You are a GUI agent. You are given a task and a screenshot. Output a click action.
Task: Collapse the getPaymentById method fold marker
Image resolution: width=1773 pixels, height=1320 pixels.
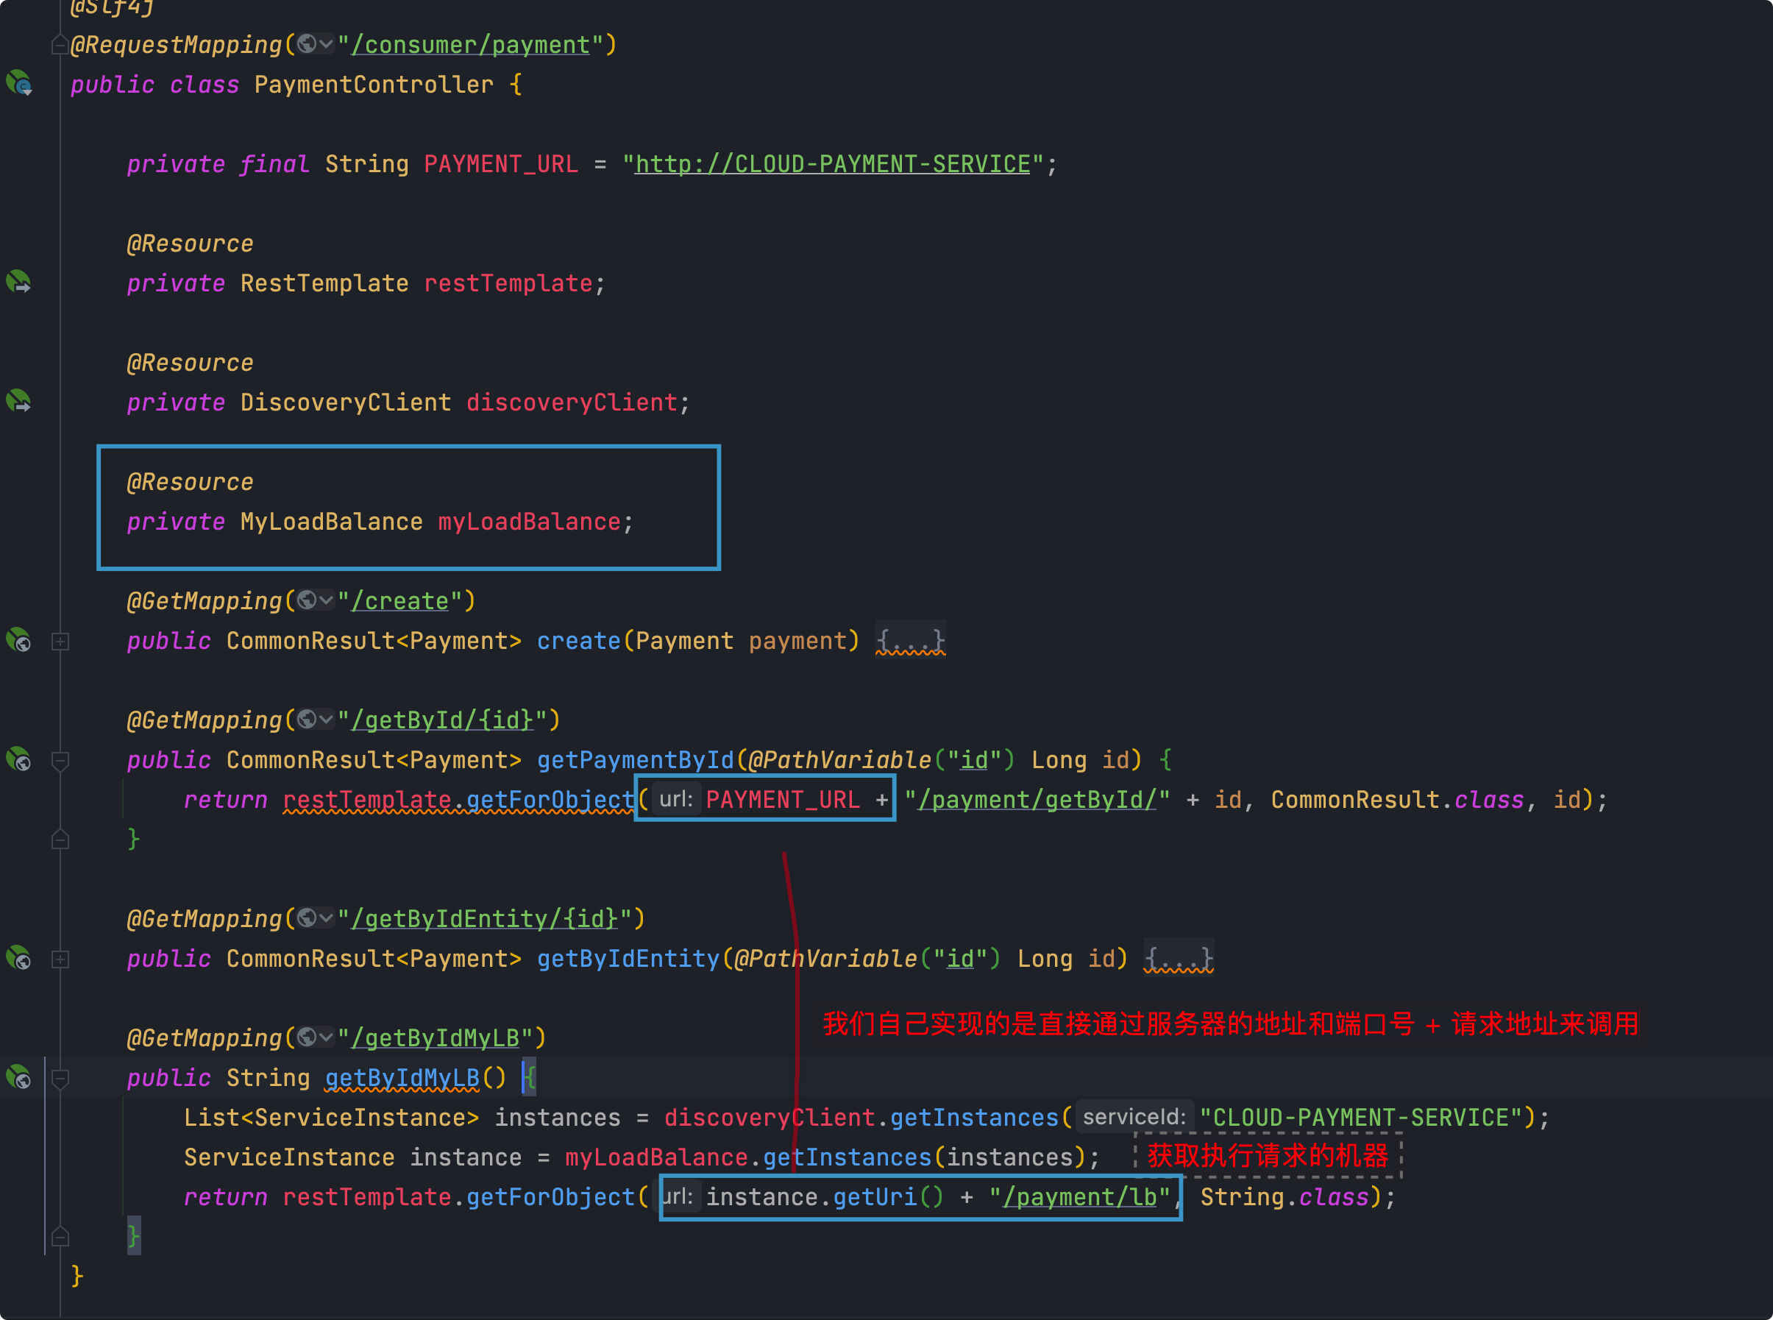tap(60, 760)
